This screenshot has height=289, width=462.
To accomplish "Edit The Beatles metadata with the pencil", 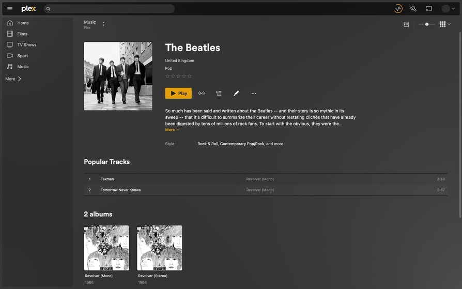I will click(x=236, y=93).
